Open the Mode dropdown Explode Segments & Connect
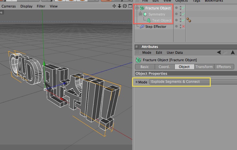The width and height of the screenshot is (237, 150). pyautogui.click(x=193, y=82)
